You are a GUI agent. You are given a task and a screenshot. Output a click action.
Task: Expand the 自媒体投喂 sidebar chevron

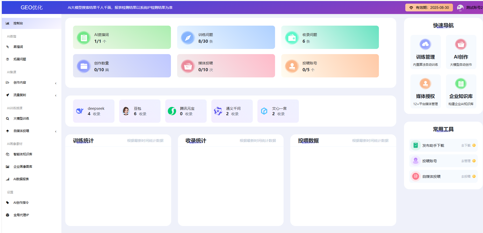point(56,132)
